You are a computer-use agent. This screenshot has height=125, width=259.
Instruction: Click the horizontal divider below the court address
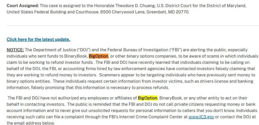(x=133, y=26)
